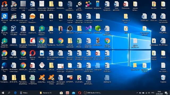170x95 pixels.
Task: Select the highlighted Country list of develop Chrome file
Action: coord(42,43)
